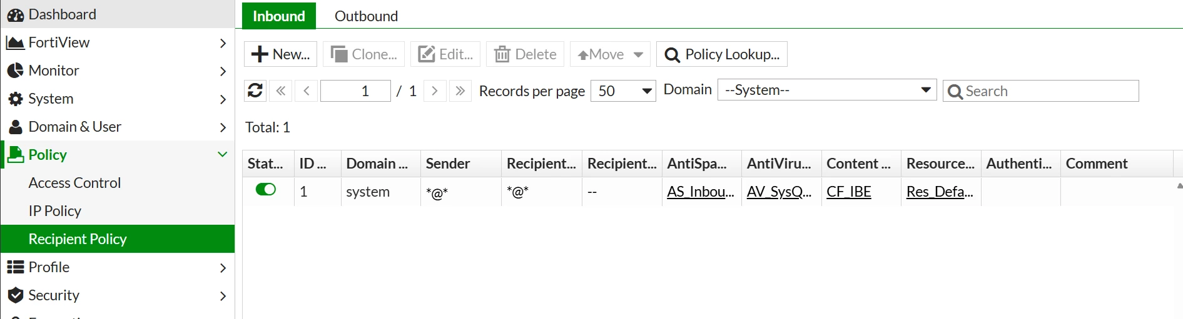
Task: Expand the FortiView menu chevron
Action: [223, 43]
